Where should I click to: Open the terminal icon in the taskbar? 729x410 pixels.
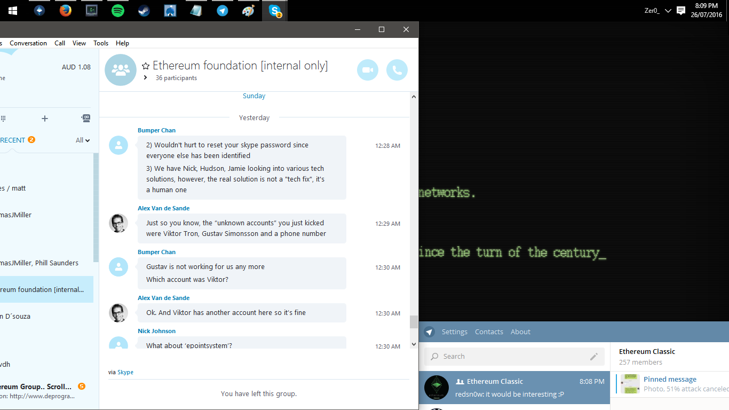(92, 11)
